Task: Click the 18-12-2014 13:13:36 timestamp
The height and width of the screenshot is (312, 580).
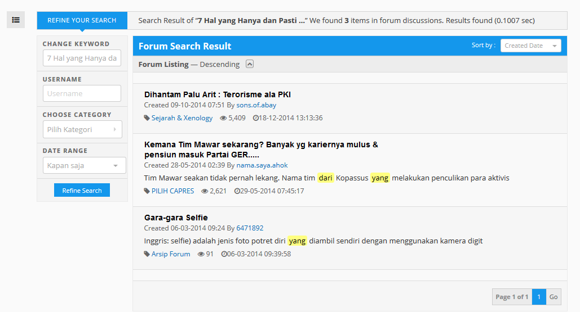Action: [290, 118]
